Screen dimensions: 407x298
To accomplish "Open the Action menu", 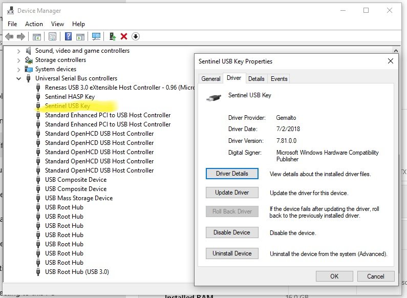I will tap(34, 24).
